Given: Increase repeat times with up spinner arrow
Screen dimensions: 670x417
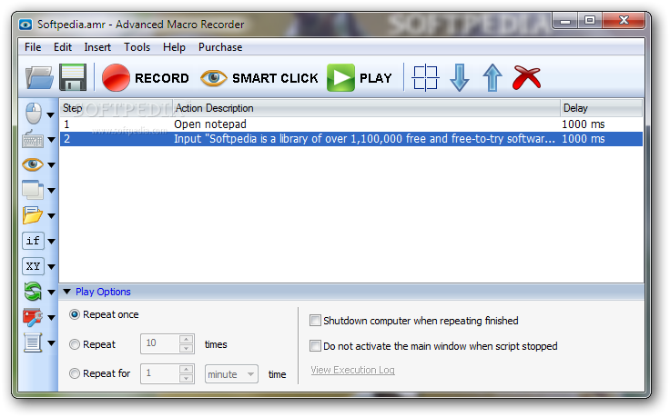Looking at the screenshot, I should 186,339.
